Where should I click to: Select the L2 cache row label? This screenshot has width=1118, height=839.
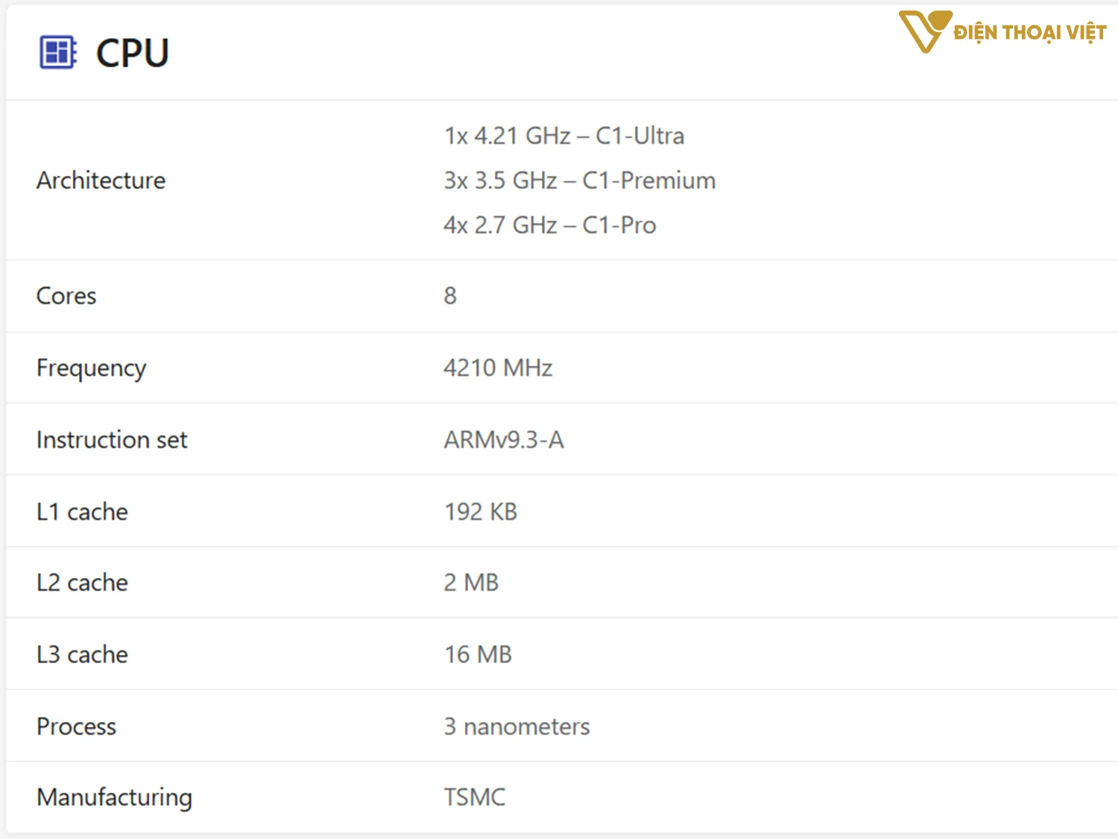click(82, 582)
